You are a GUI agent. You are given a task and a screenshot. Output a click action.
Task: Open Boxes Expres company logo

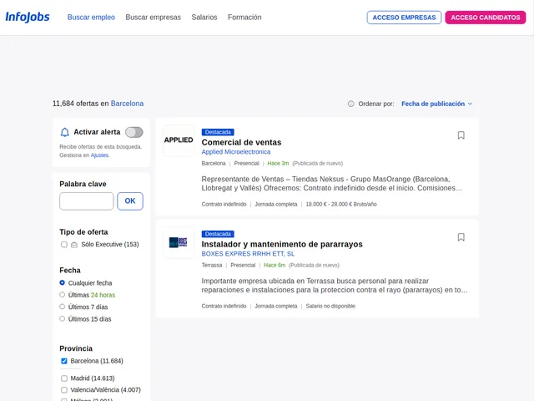pyautogui.click(x=179, y=242)
